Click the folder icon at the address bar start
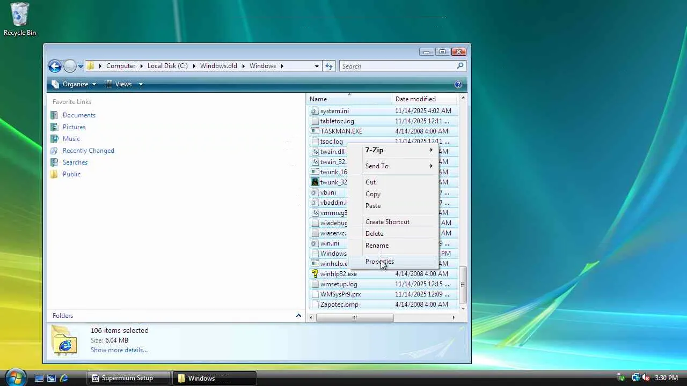Screen dimensions: 687x386 click(91, 66)
